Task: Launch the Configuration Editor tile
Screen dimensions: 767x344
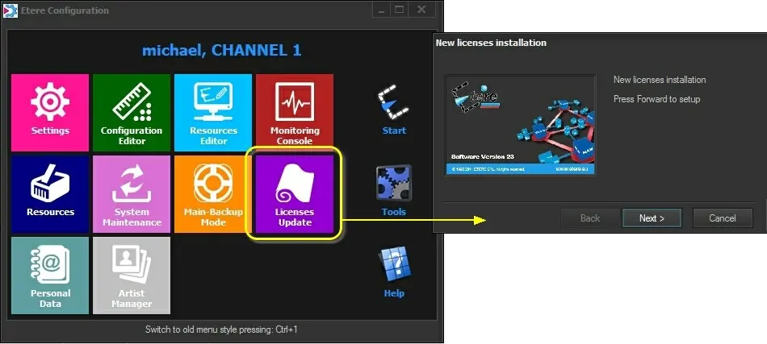Action: [132, 112]
